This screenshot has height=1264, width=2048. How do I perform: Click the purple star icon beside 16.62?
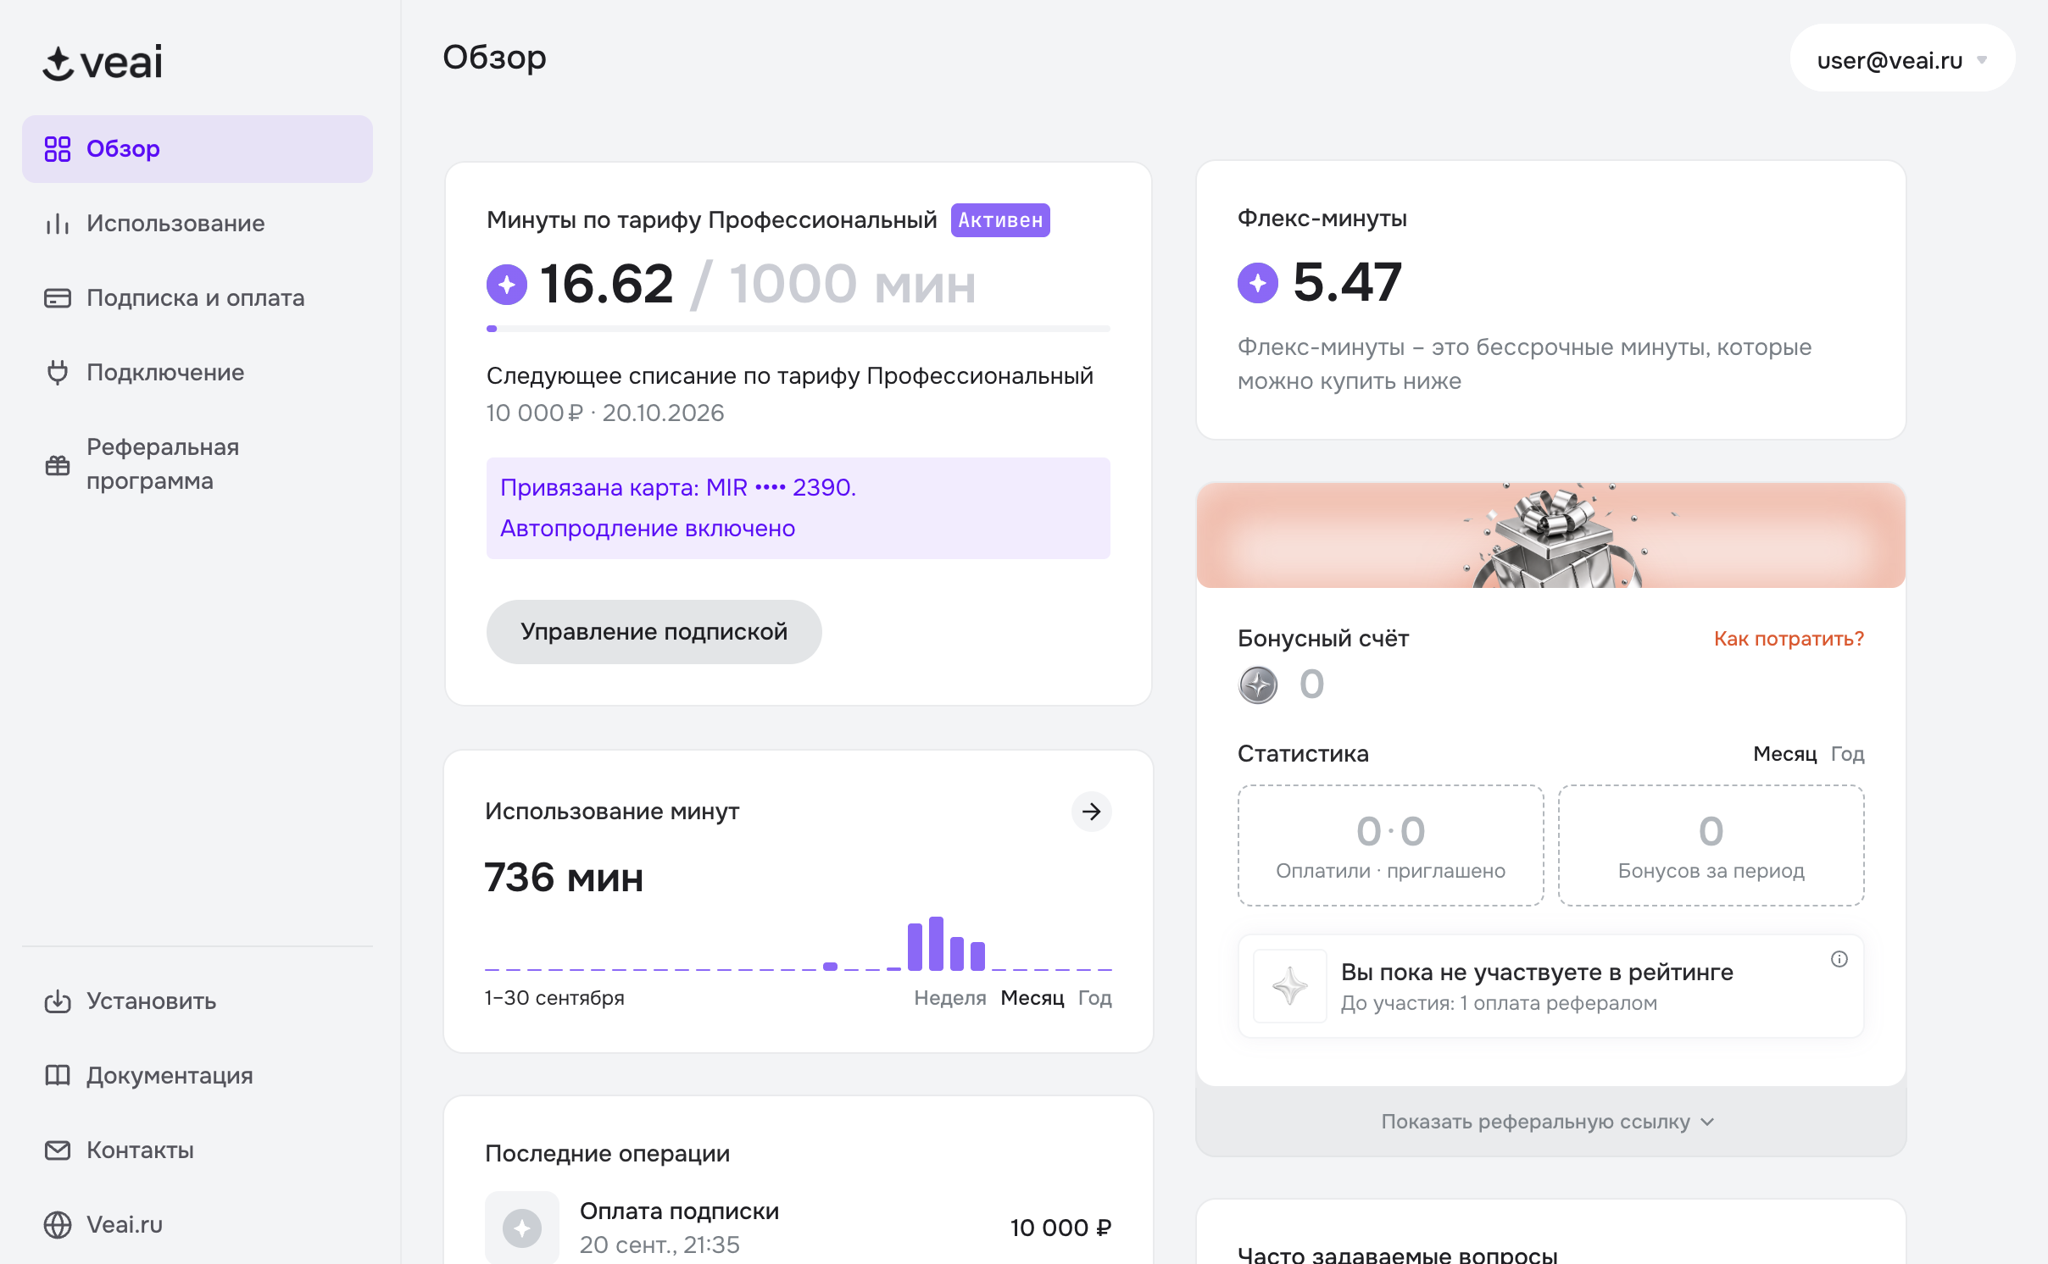507,284
